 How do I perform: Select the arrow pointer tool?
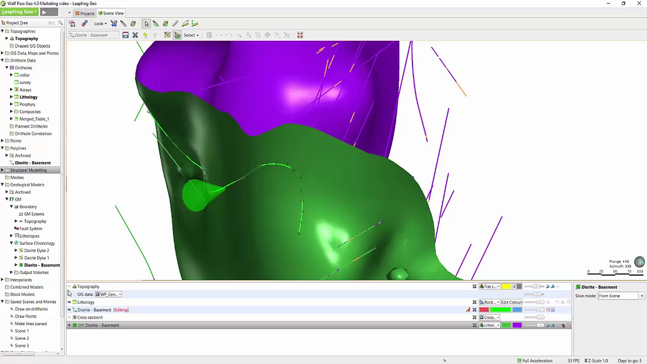(x=146, y=24)
